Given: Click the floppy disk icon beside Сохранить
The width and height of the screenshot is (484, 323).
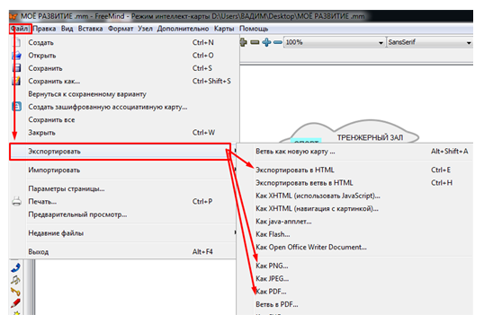Looking at the screenshot, I should (x=16, y=68).
